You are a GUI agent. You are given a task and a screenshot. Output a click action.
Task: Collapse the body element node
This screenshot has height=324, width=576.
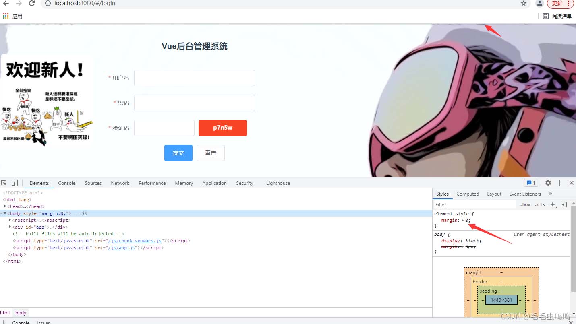pos(5,213)
